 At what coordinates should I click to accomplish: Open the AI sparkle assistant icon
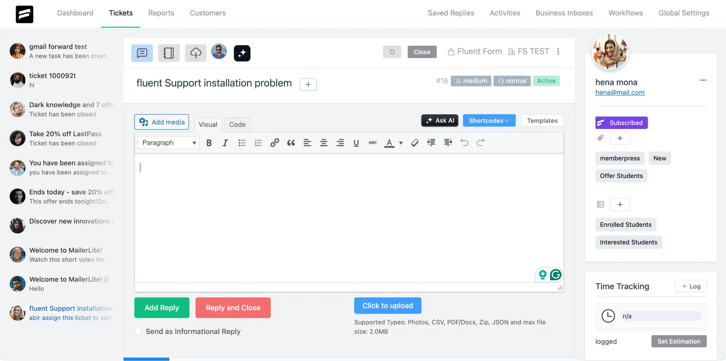(242, 53)
